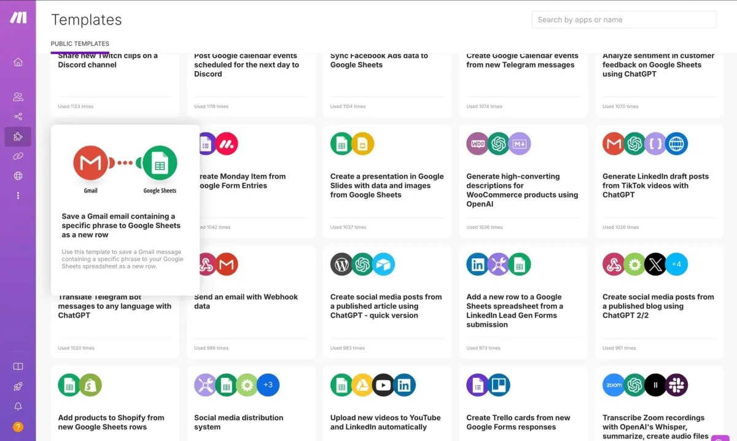Open Add a new row LinkedIn Lead Gen template

[515, 310]
